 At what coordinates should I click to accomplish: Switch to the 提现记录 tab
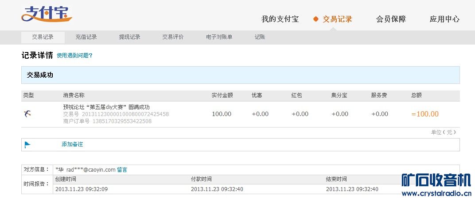[x=129, y=37]
